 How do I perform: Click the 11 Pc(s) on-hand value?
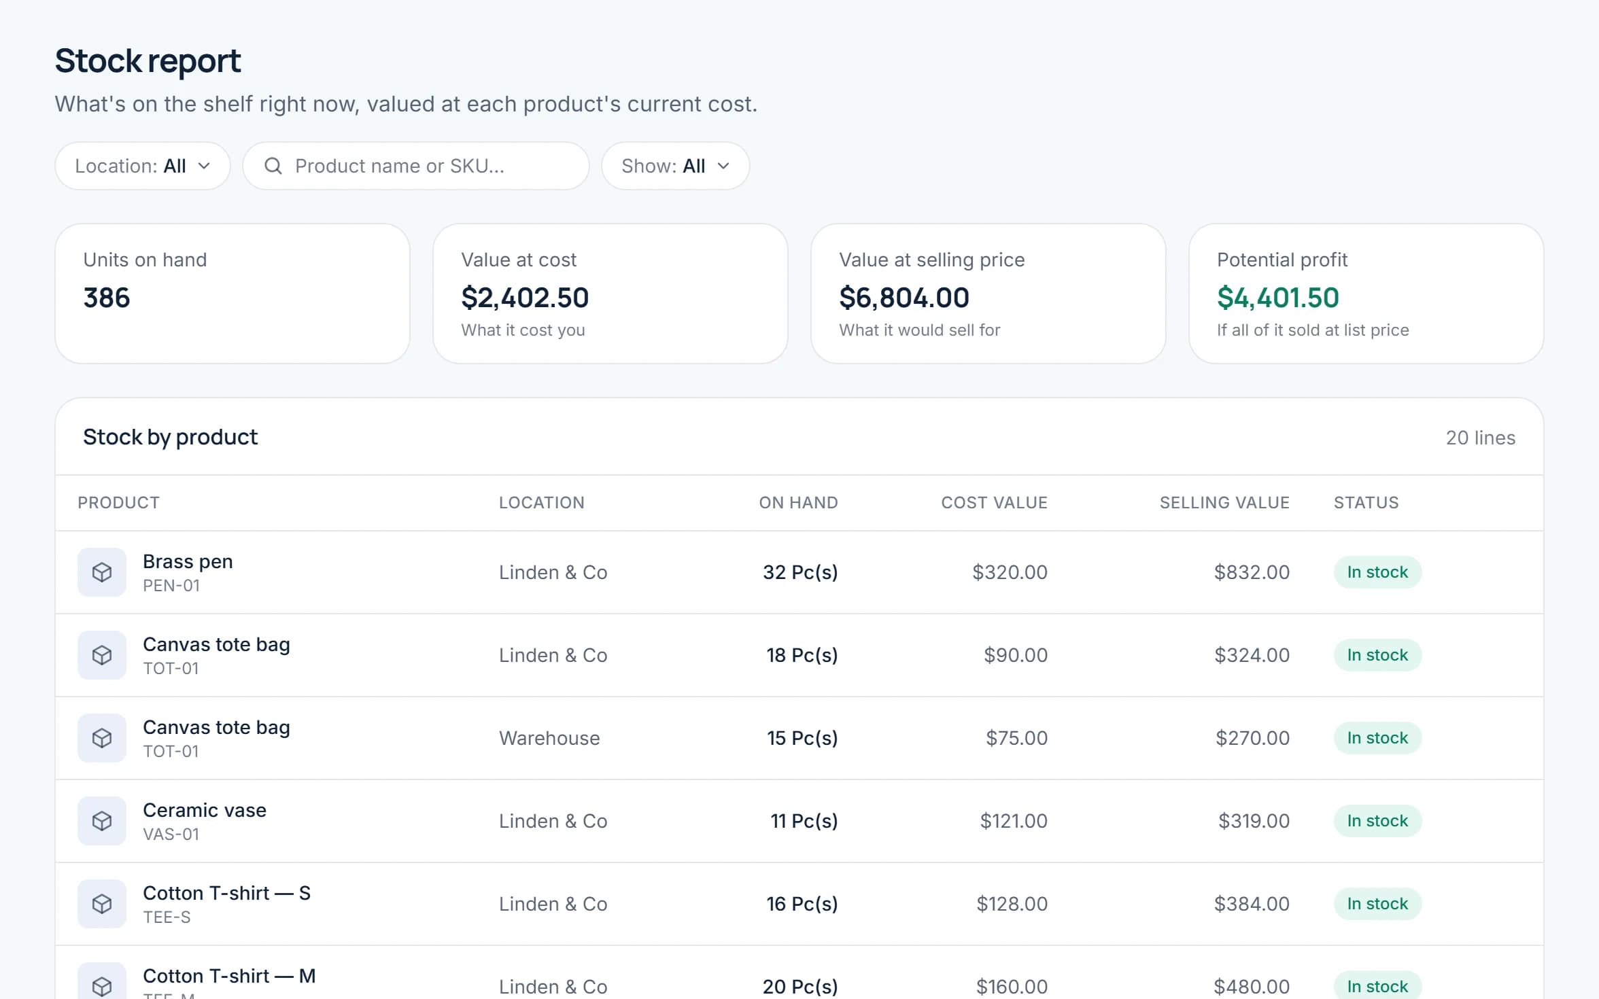tap(804, 821)
